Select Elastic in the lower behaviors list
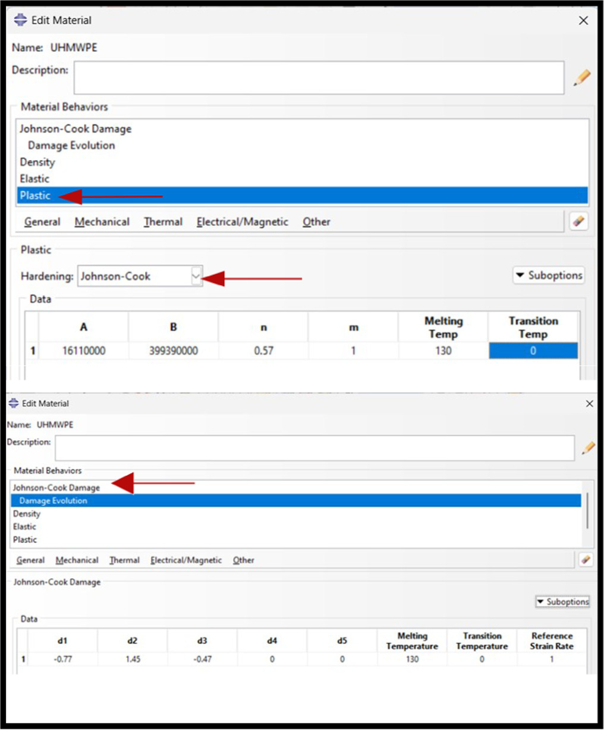This screenshot has width=604, height=730. 24,527
